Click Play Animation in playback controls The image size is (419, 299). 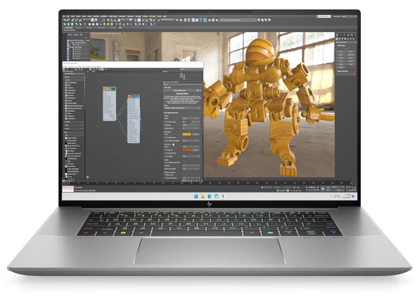tap(312, 187)
